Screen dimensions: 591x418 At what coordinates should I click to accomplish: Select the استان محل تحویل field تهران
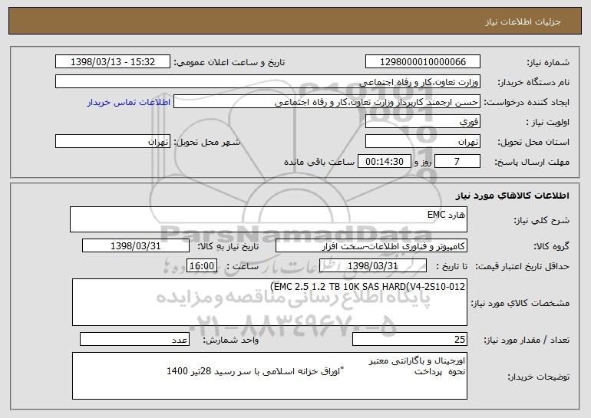pyautogui.click(x=422, y=141)
